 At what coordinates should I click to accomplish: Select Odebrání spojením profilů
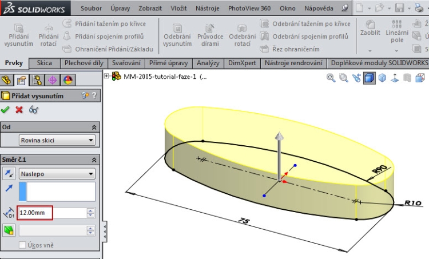pos(304,37)
